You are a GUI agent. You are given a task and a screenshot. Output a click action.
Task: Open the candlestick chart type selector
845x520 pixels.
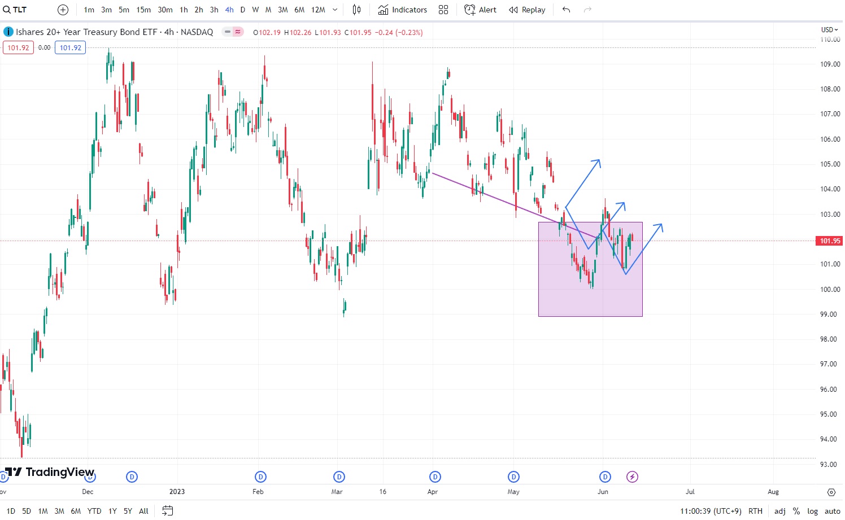pyautogui.click(x=356, y=10)
